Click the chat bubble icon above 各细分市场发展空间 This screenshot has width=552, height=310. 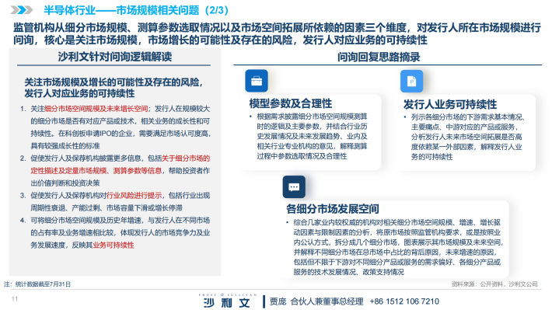tap(294, 186)
